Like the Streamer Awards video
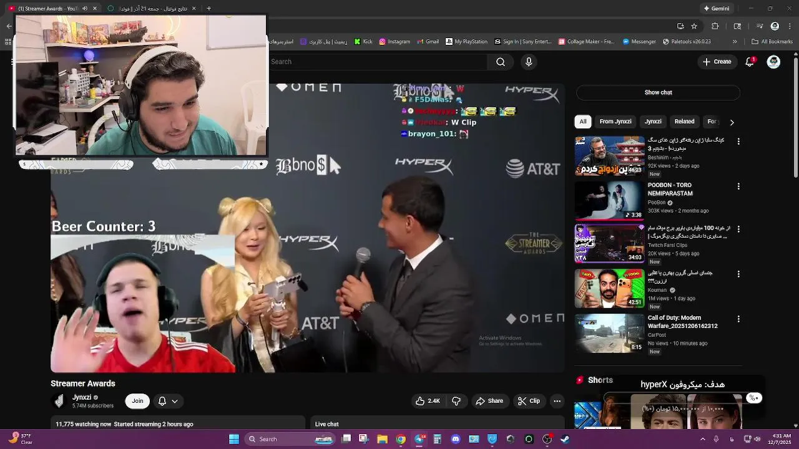 [x=428, y=401]
